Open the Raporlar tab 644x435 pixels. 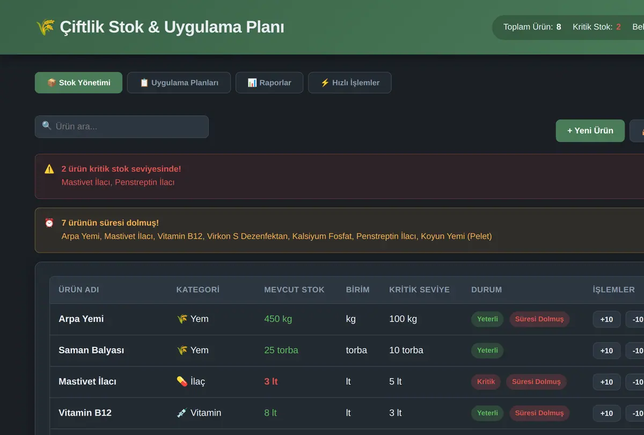coord(269,83)
